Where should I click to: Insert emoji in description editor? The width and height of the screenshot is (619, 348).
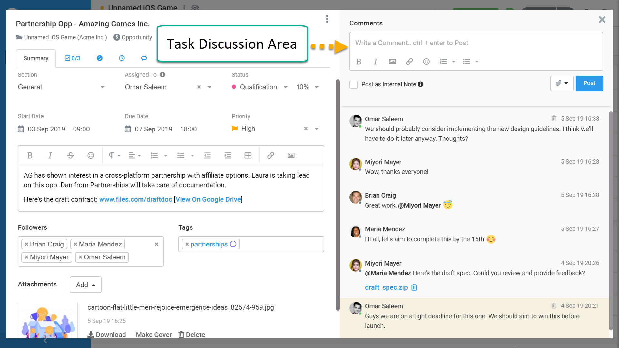click(x=91, y=156)
